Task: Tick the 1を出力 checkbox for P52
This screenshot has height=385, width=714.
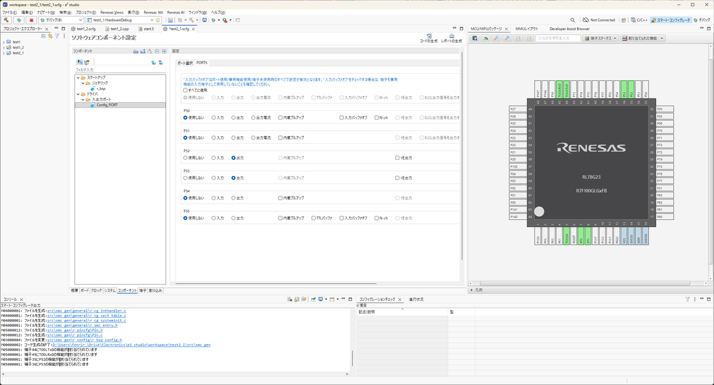Action: (397, 157)
